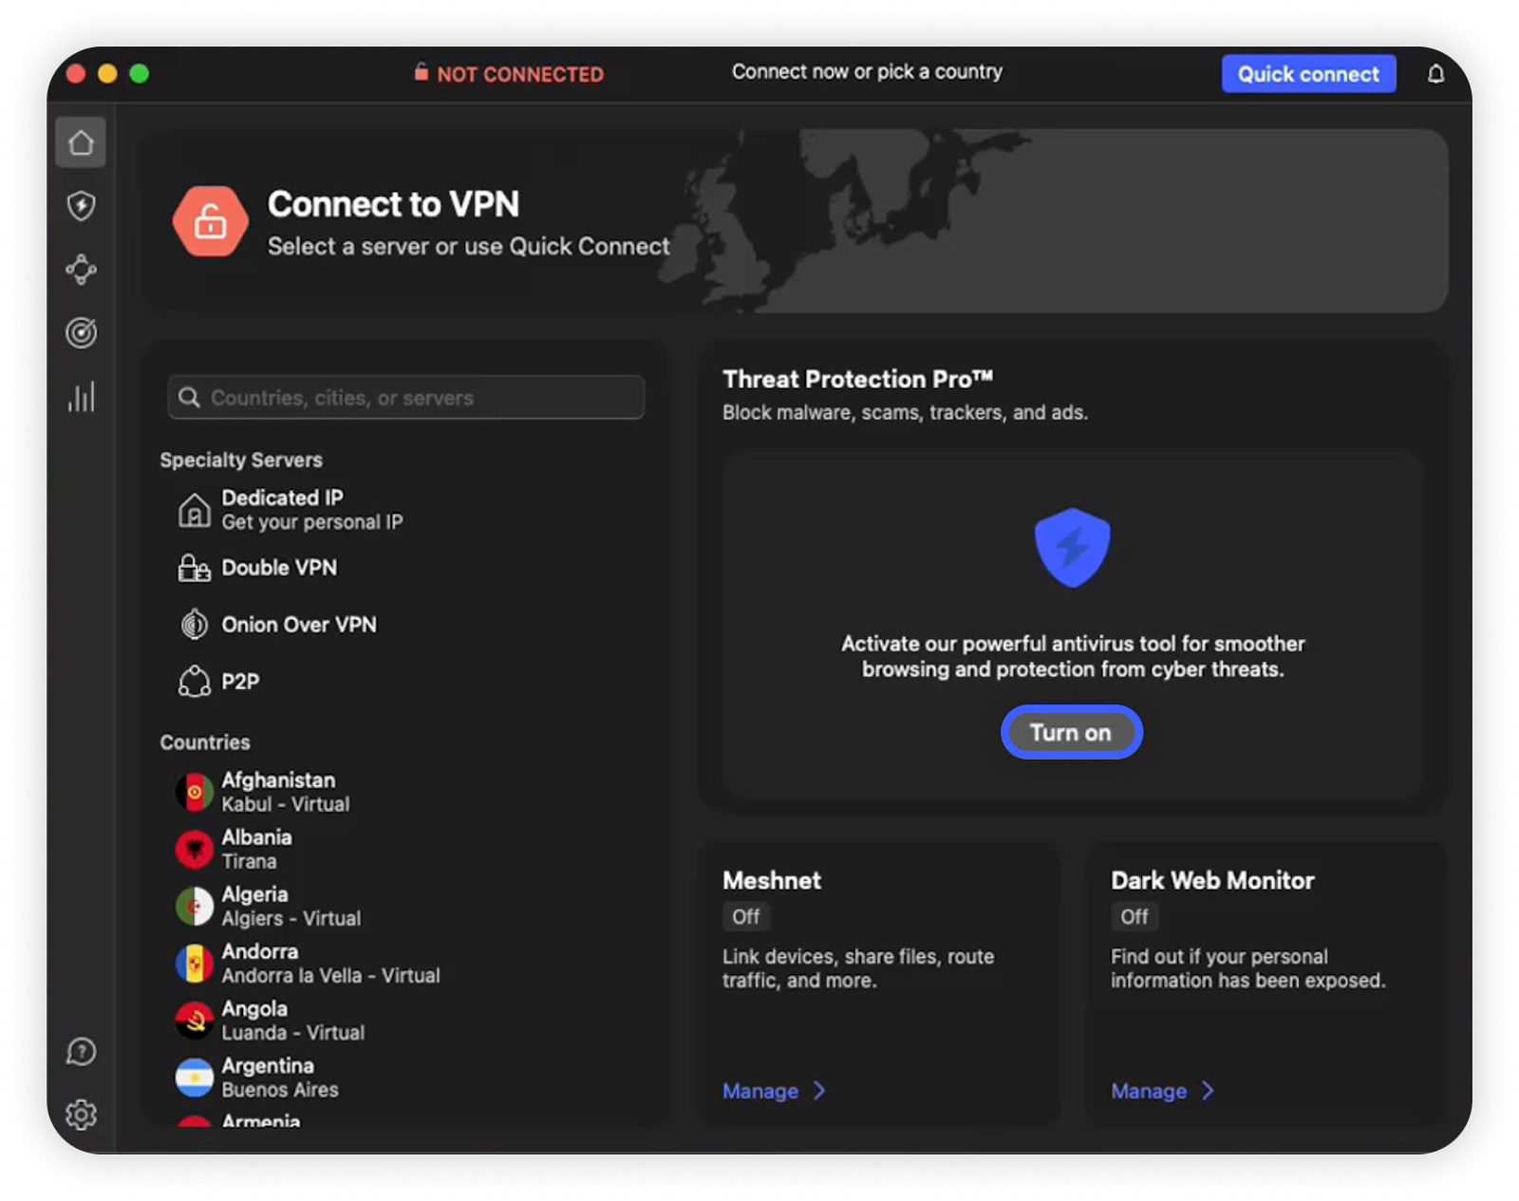Image resolution: width=1519 pixels, height=1201 pixels.
Task: Open Threat Protection shield icon in sidebar
Action: coord(81,206)
